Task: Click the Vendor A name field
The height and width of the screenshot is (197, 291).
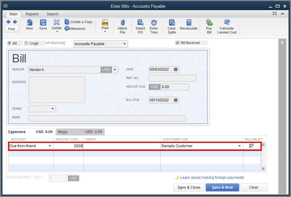Action: pyautogui.click(x=64, y=70)
